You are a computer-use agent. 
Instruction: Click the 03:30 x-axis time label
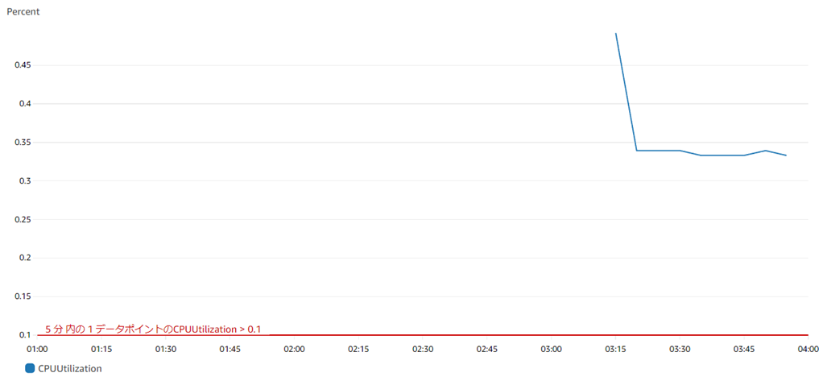click(x=680, y=350)
